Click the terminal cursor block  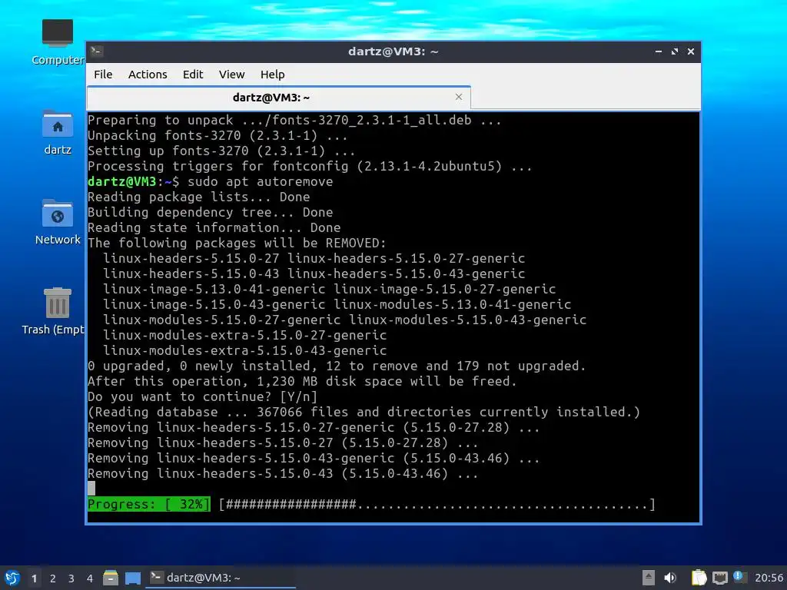91,488
